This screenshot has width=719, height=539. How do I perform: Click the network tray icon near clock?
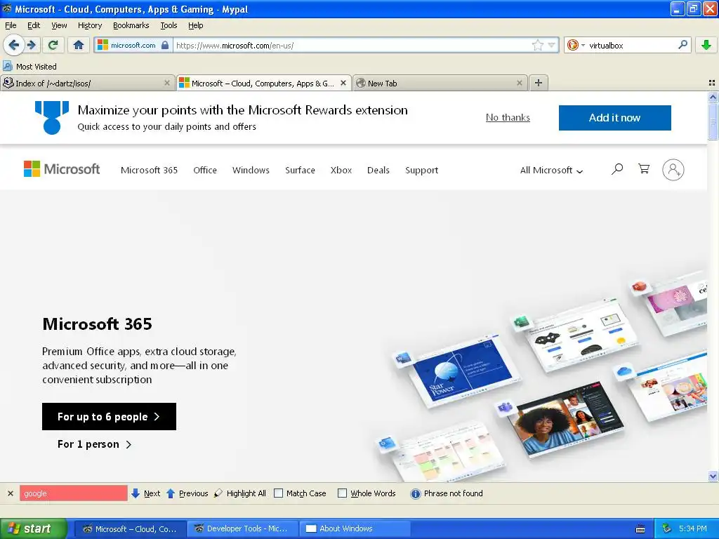[667, 528]
